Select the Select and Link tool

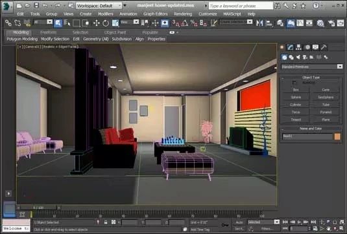click(8, 23)
